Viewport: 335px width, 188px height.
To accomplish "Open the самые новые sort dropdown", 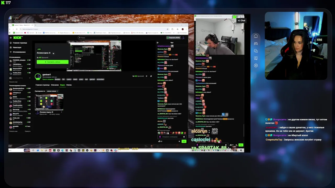I will tap(52, 91).
